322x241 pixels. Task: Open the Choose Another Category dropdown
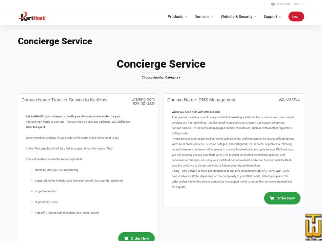tap(161, 77)
